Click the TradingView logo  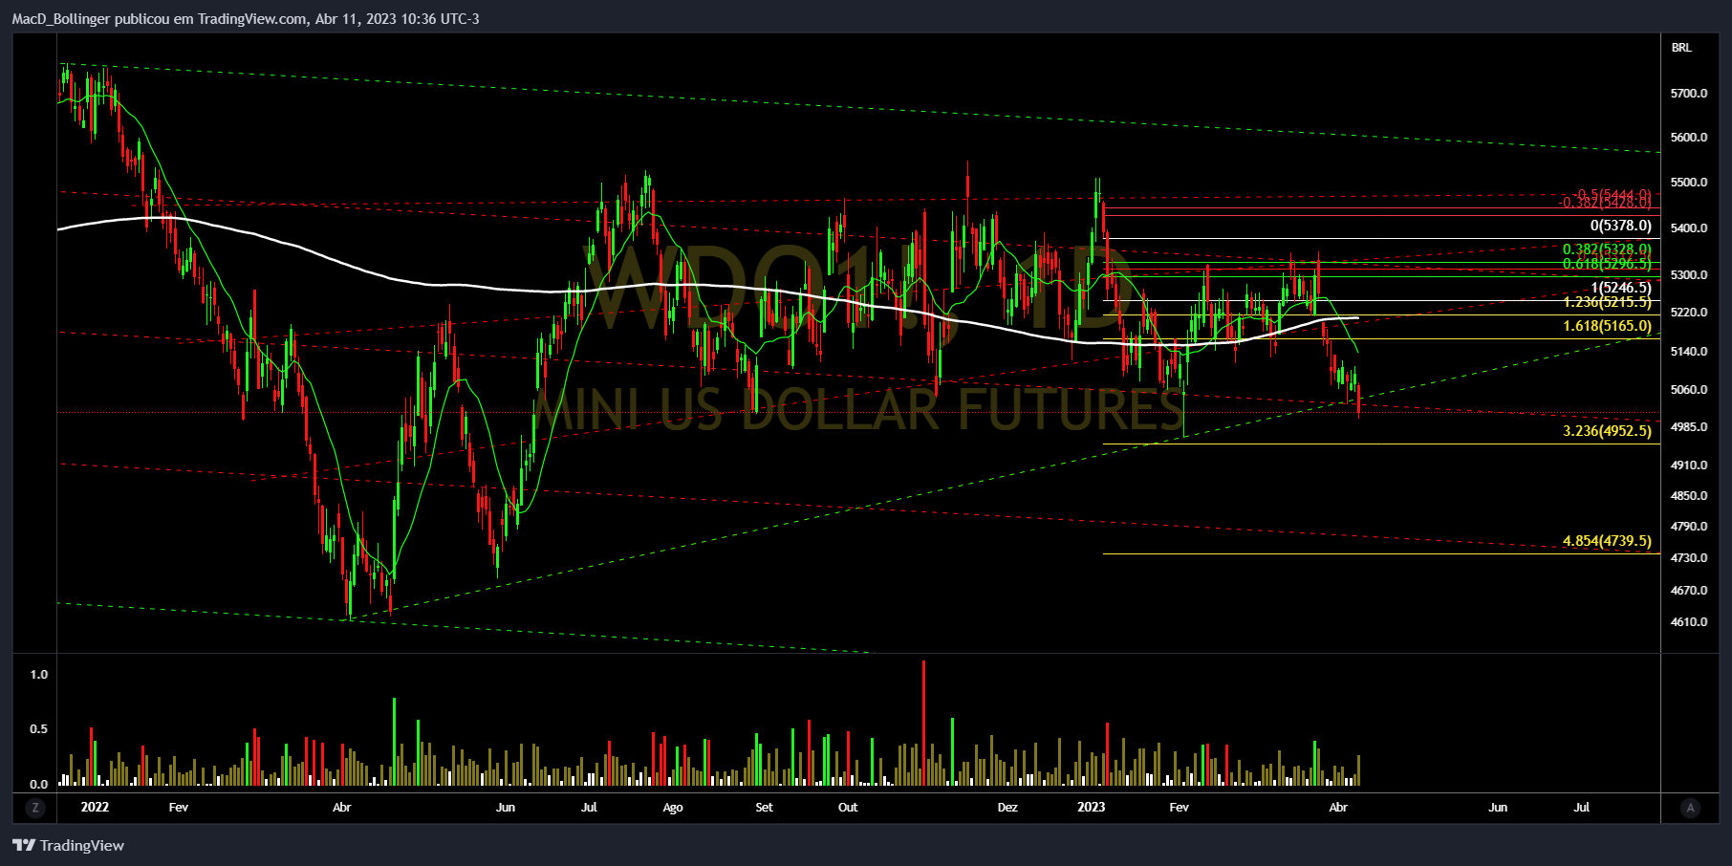[68, 845]
